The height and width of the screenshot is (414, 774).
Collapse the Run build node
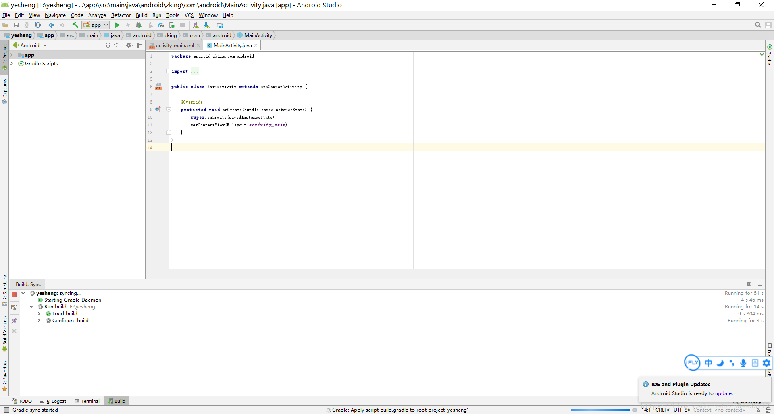(31, 307)
